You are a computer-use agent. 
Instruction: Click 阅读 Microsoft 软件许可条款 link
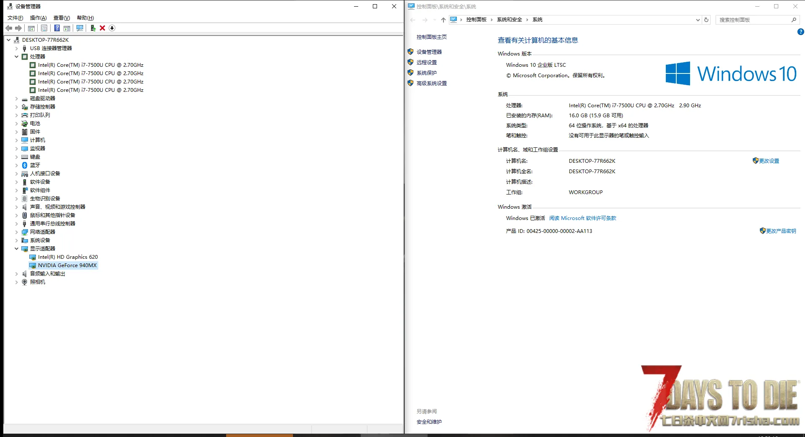[583, 218]
